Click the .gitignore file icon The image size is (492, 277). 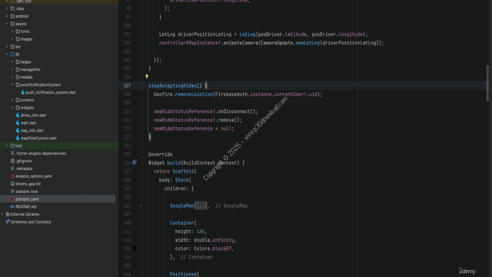pos(13,161)
